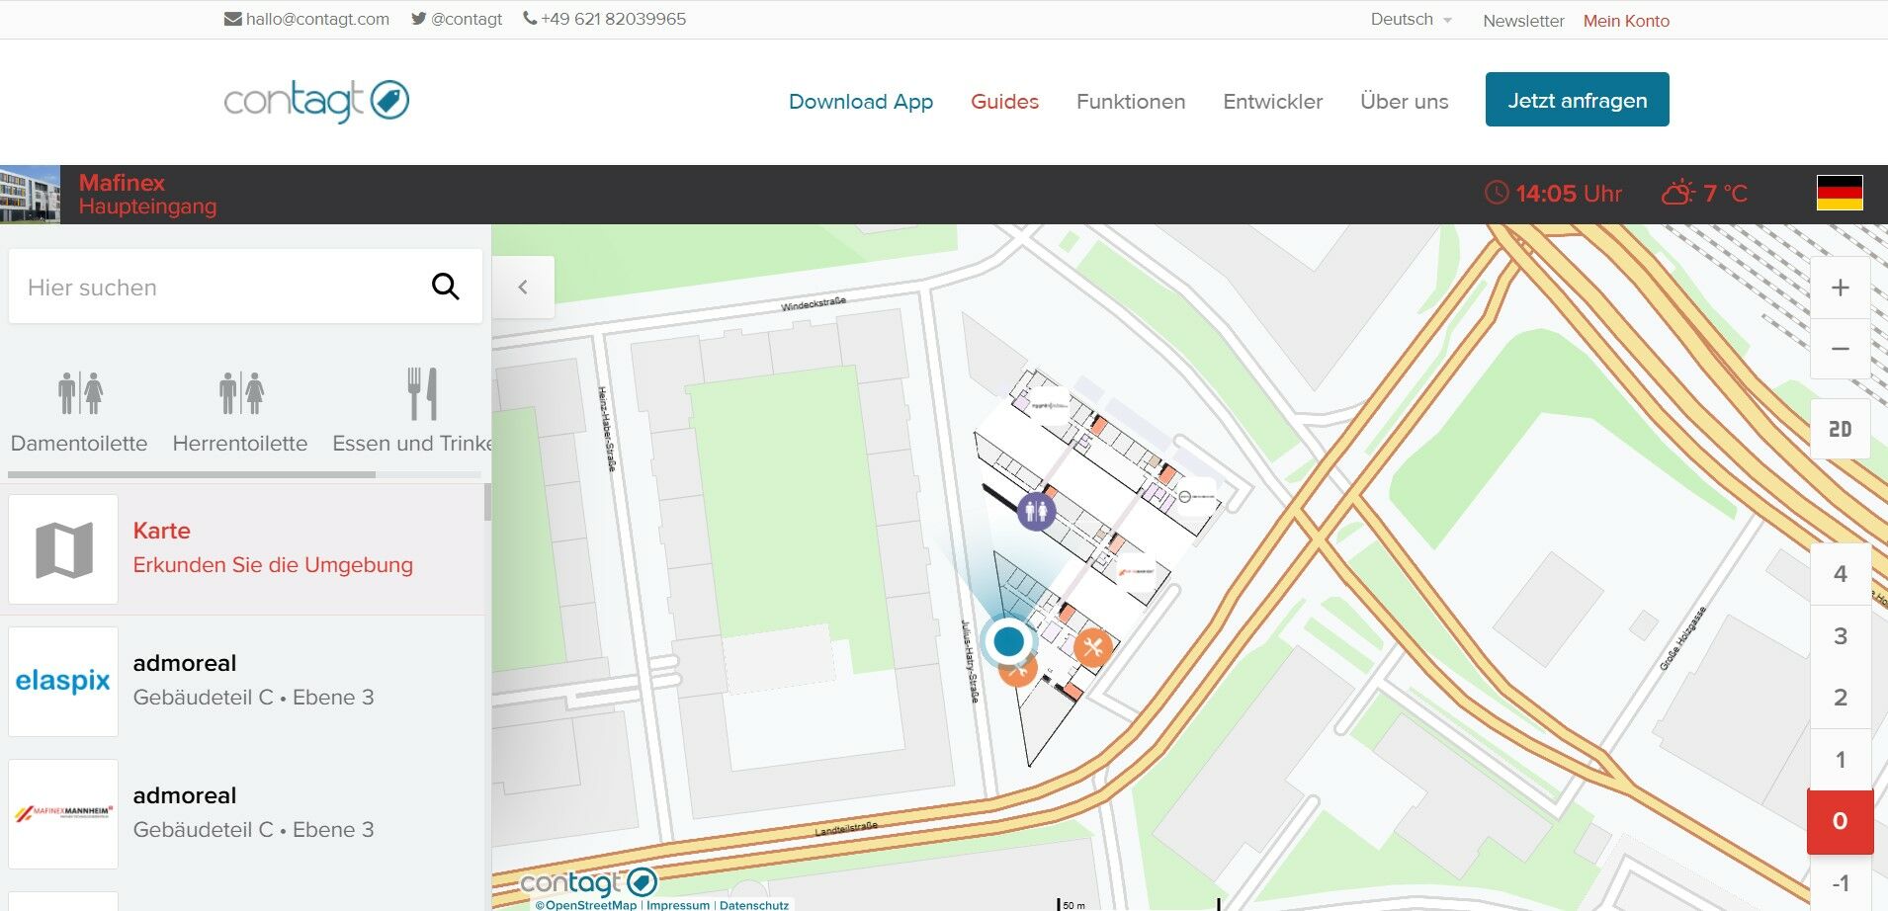The width and height of the screenshot is (1888, 911).
Task: Click the purple restroom marker on map
Action: (1036, 511)
